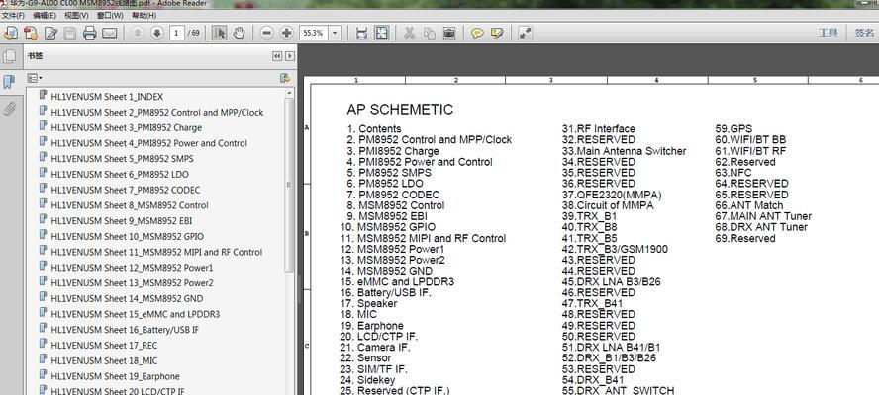Click the copy toolbar icon
This screenshot has height=395, width=879.
(x=430, y=33)
